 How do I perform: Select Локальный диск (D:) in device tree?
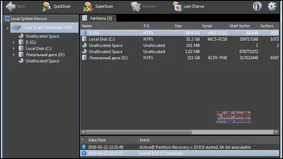coord(45,54)
